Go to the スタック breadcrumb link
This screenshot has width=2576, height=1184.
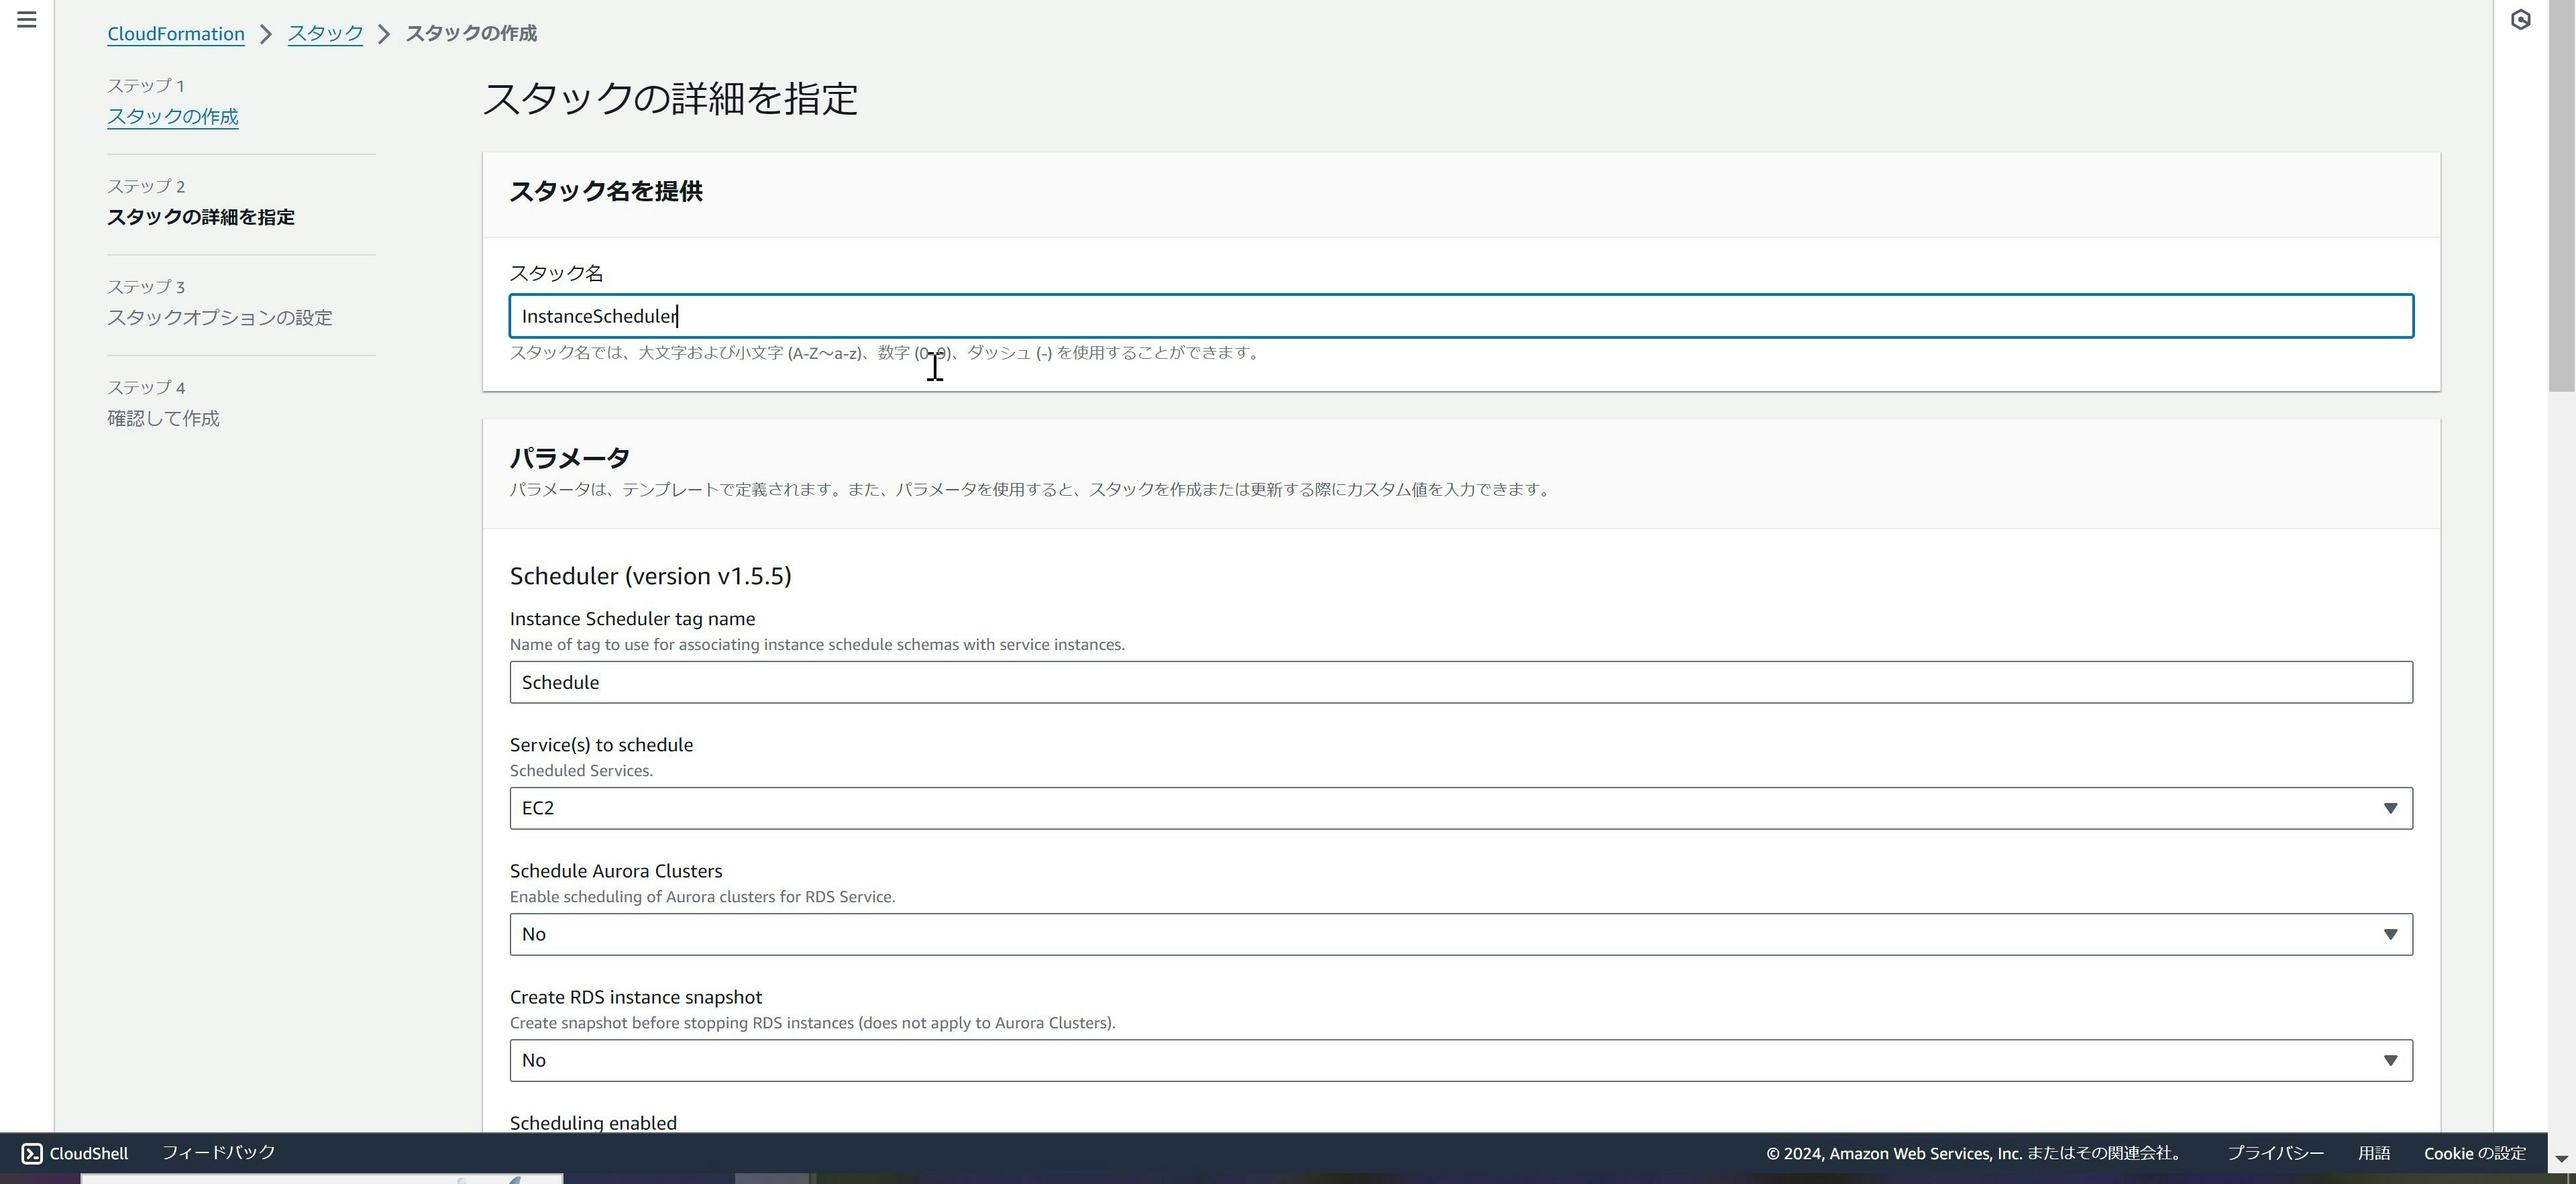325,33
